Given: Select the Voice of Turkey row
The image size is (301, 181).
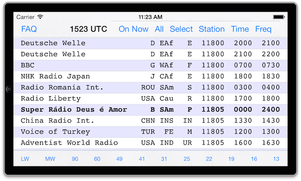Looking at the screenshot, I should click(150, 132).
